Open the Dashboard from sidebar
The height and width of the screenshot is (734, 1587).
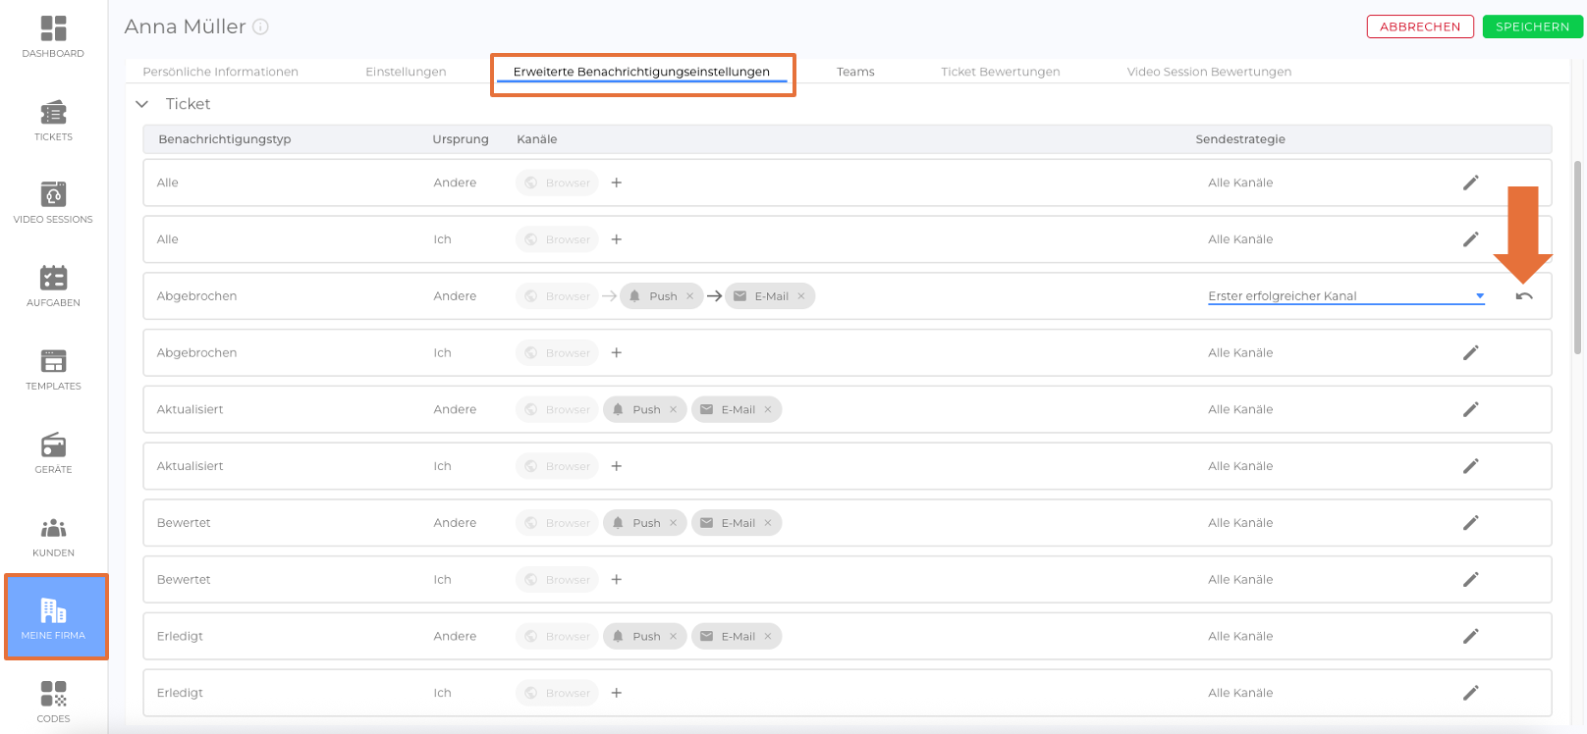click(x=53, y=36)
